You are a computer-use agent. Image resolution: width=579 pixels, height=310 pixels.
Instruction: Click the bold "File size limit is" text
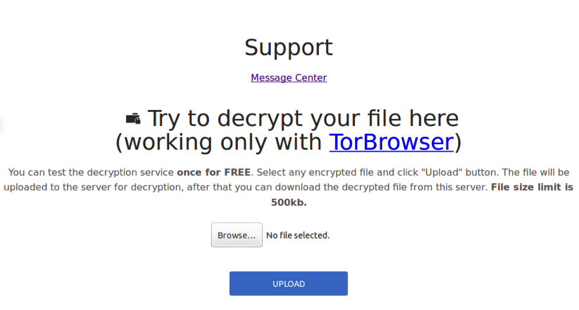pyautogui.click(x=532, y=187)
